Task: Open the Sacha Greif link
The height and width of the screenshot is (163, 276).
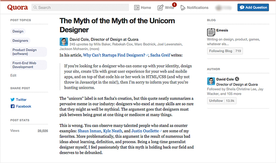Action: coord(160,55)
